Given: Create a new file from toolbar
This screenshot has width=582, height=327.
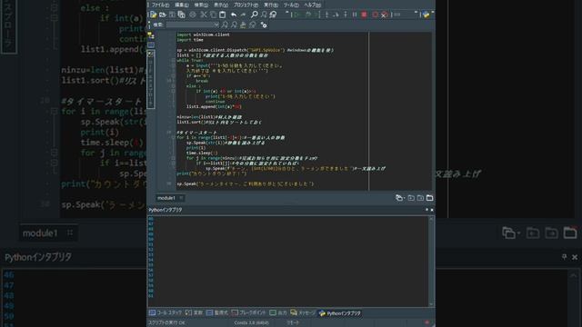Looking at the screenshot, I should point(154,15).
